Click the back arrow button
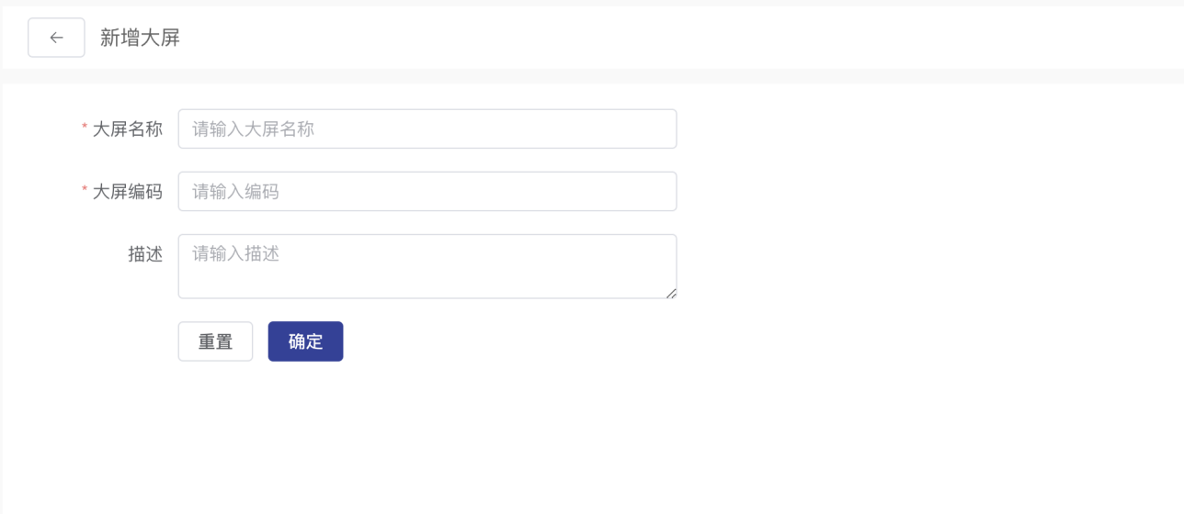1184x514 pixels. [x=56, y=38]
